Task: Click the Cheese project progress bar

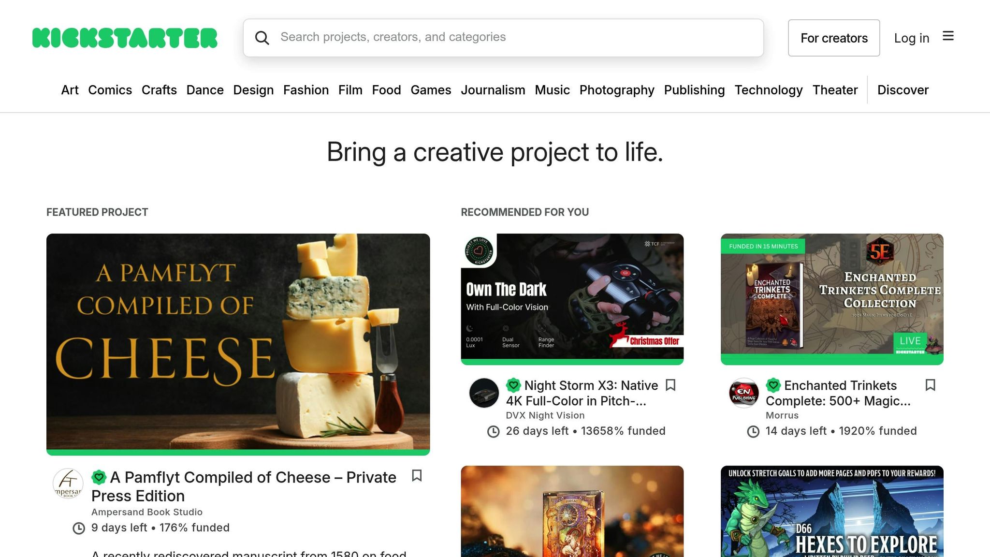Action: pos(238,451)
